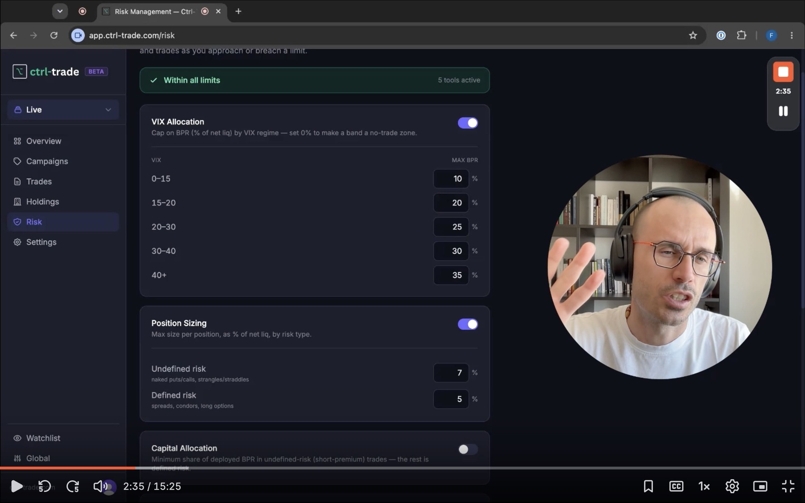Open the tab search dropdown
805x503 pixels.
pyautogui.click(x=59, y=11)
